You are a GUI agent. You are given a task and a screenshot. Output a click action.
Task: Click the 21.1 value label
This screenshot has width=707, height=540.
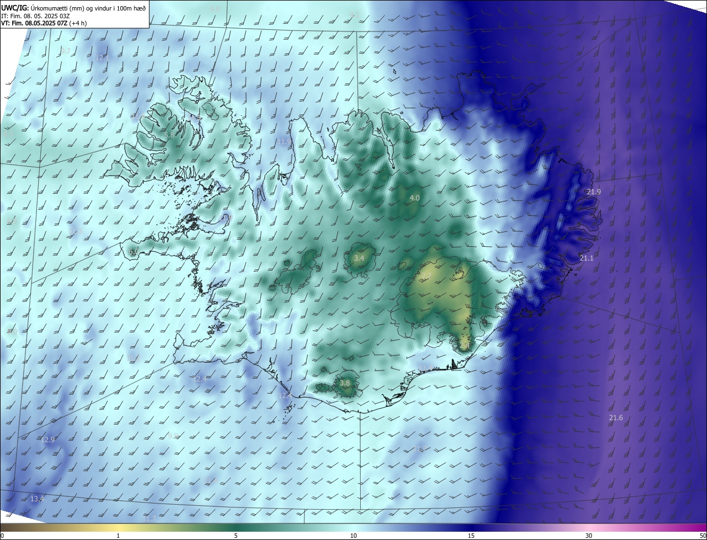pos(587,258)
